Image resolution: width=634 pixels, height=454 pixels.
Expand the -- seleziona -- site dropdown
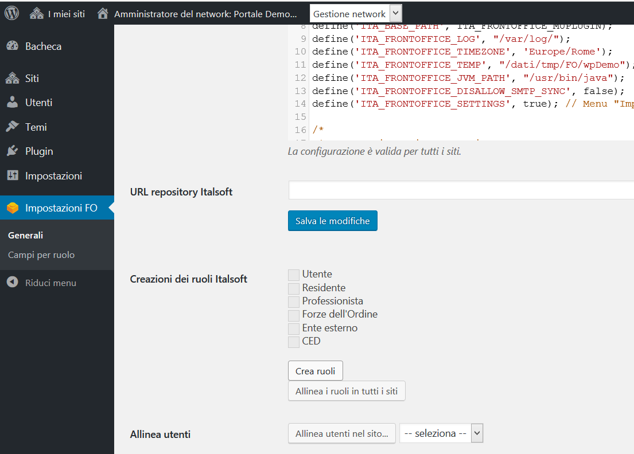coord(442,433)
